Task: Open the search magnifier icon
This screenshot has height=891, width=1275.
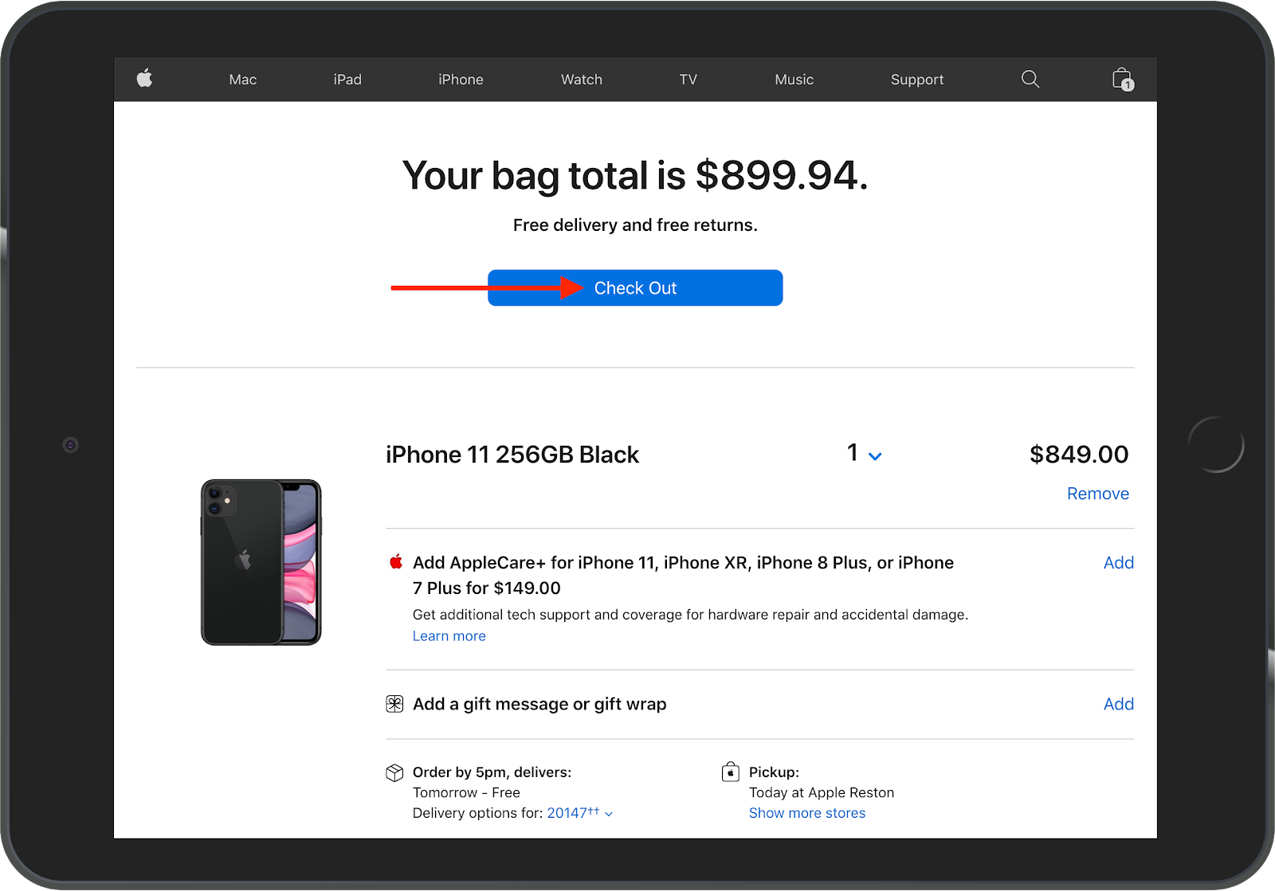Action: (x=1030, y=79)
